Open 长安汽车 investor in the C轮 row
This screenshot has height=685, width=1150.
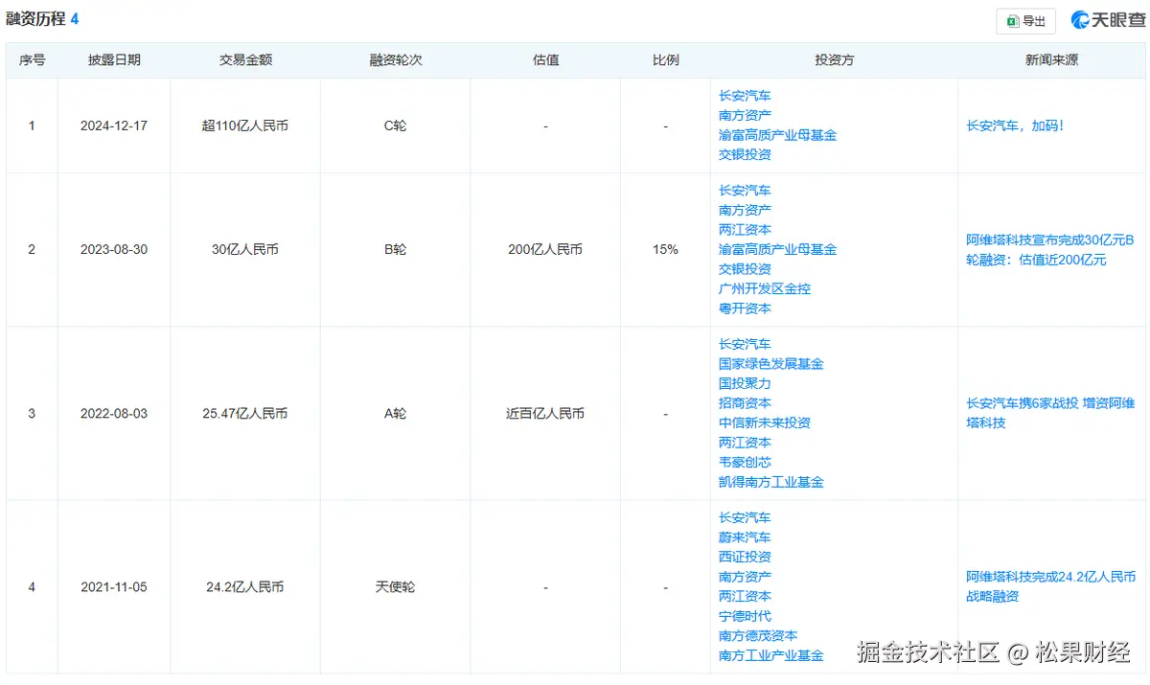tap(745, 96)
